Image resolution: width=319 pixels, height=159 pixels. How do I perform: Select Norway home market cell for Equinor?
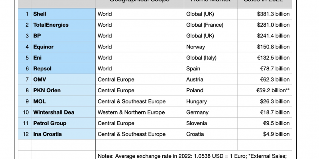[211, 47]
